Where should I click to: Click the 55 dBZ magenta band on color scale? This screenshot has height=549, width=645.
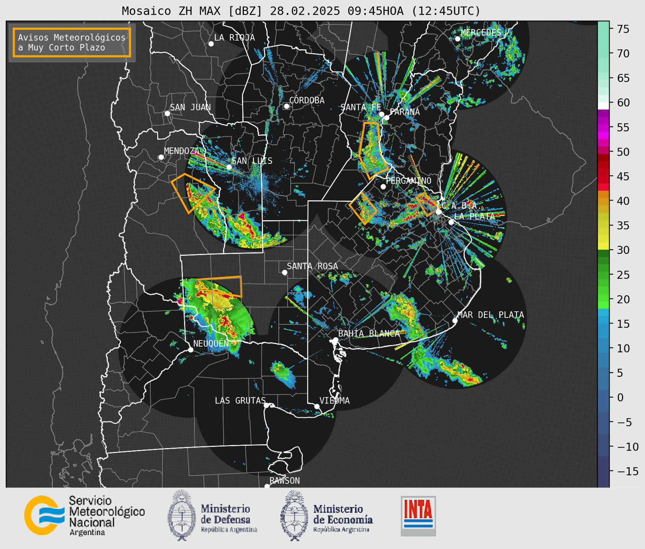tap(603, 128)
